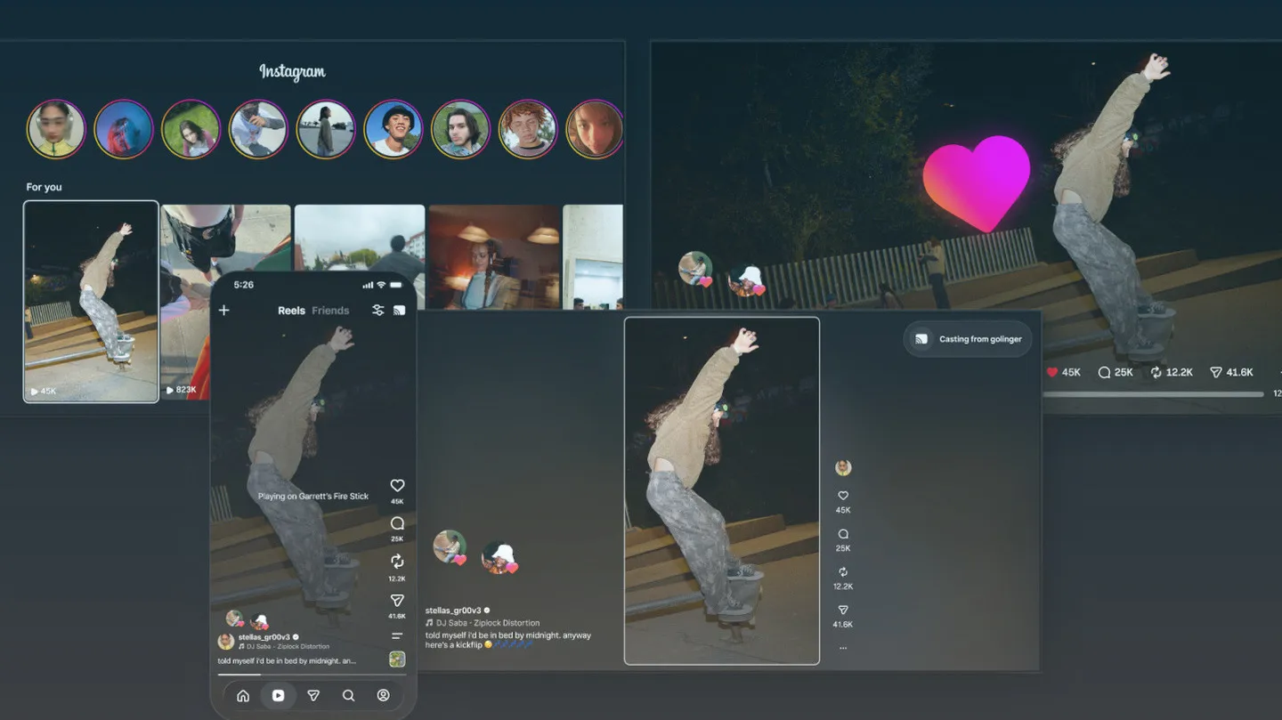This screenshot has width=1282, height=720.
Task: Open stellas_gr00v3 profile in center TV panel
Action: [x=453, y=611]
